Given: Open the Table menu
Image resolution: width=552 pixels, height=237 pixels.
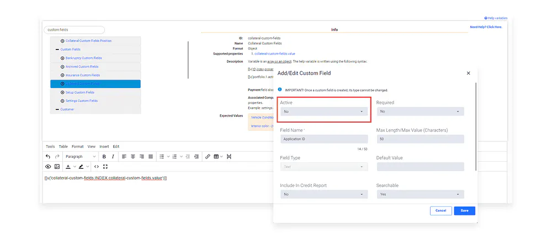Looking at the screenshot, I should [x=63, y=147].
